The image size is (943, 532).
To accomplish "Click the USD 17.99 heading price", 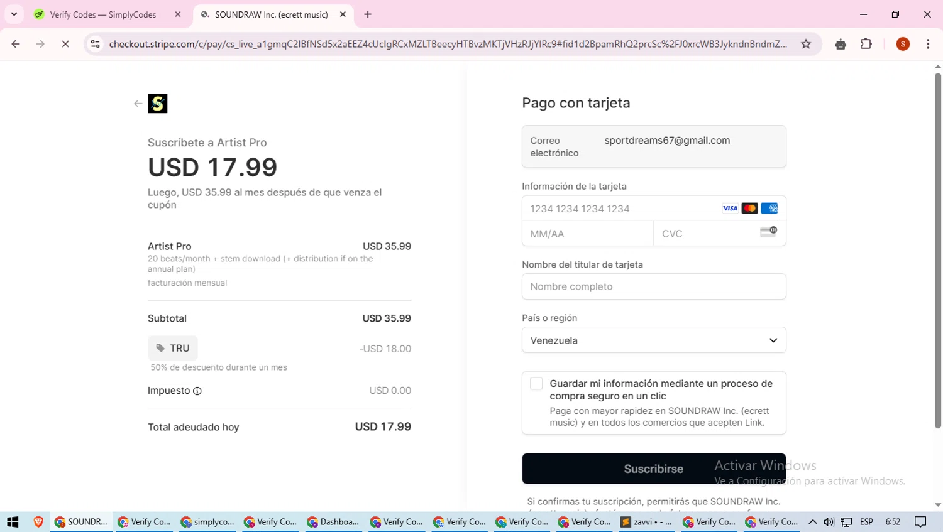I will (212, 168).
